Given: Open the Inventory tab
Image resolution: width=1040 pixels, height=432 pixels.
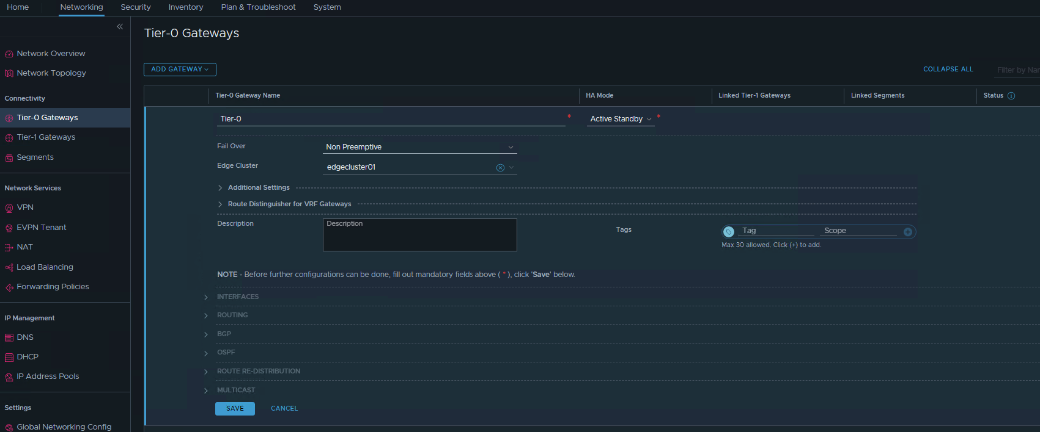Looking at the screenshot, I should pos(186,7).
